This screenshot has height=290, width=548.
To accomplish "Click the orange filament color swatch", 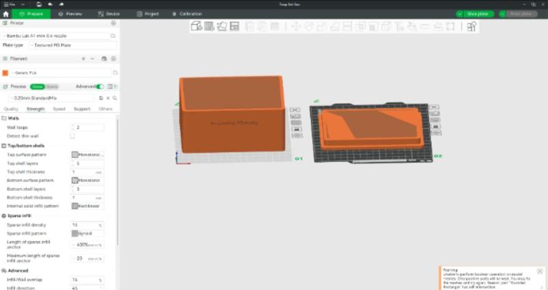I will (x=5, y=72).
